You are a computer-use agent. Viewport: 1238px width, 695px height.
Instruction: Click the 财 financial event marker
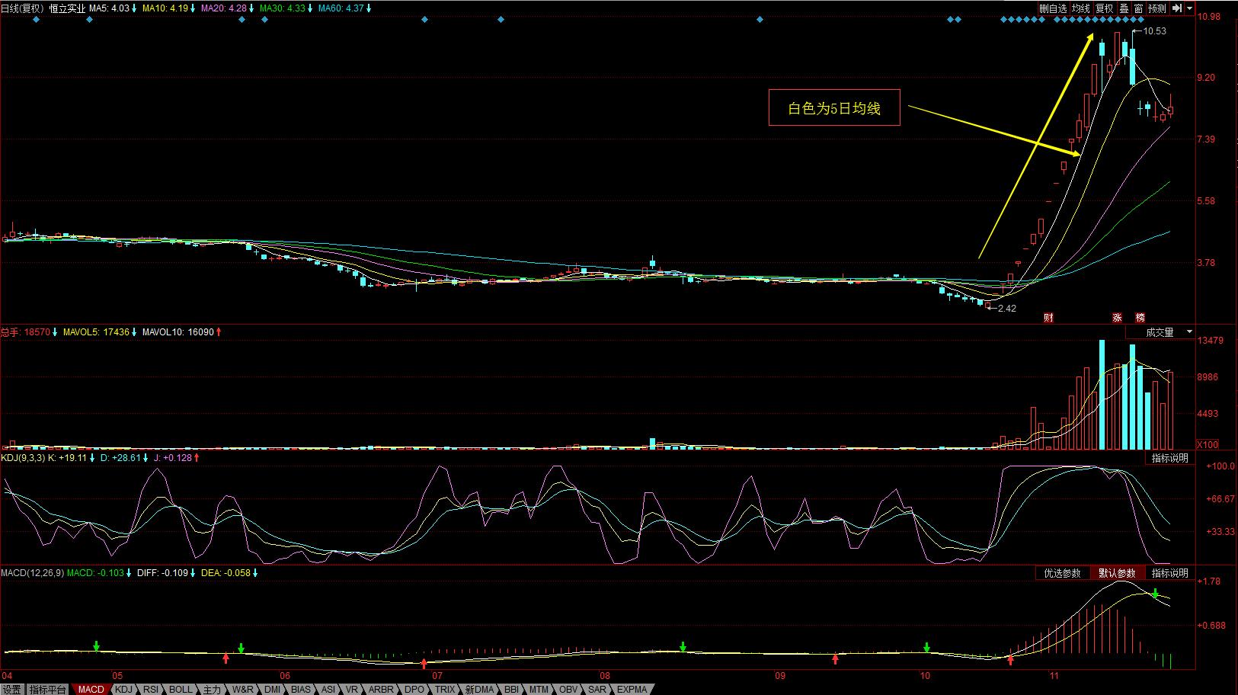[x=1048, y=317]
